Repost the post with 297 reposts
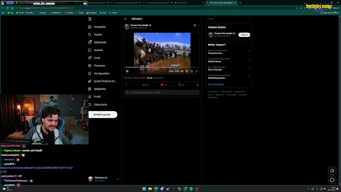 pos(145,85)
